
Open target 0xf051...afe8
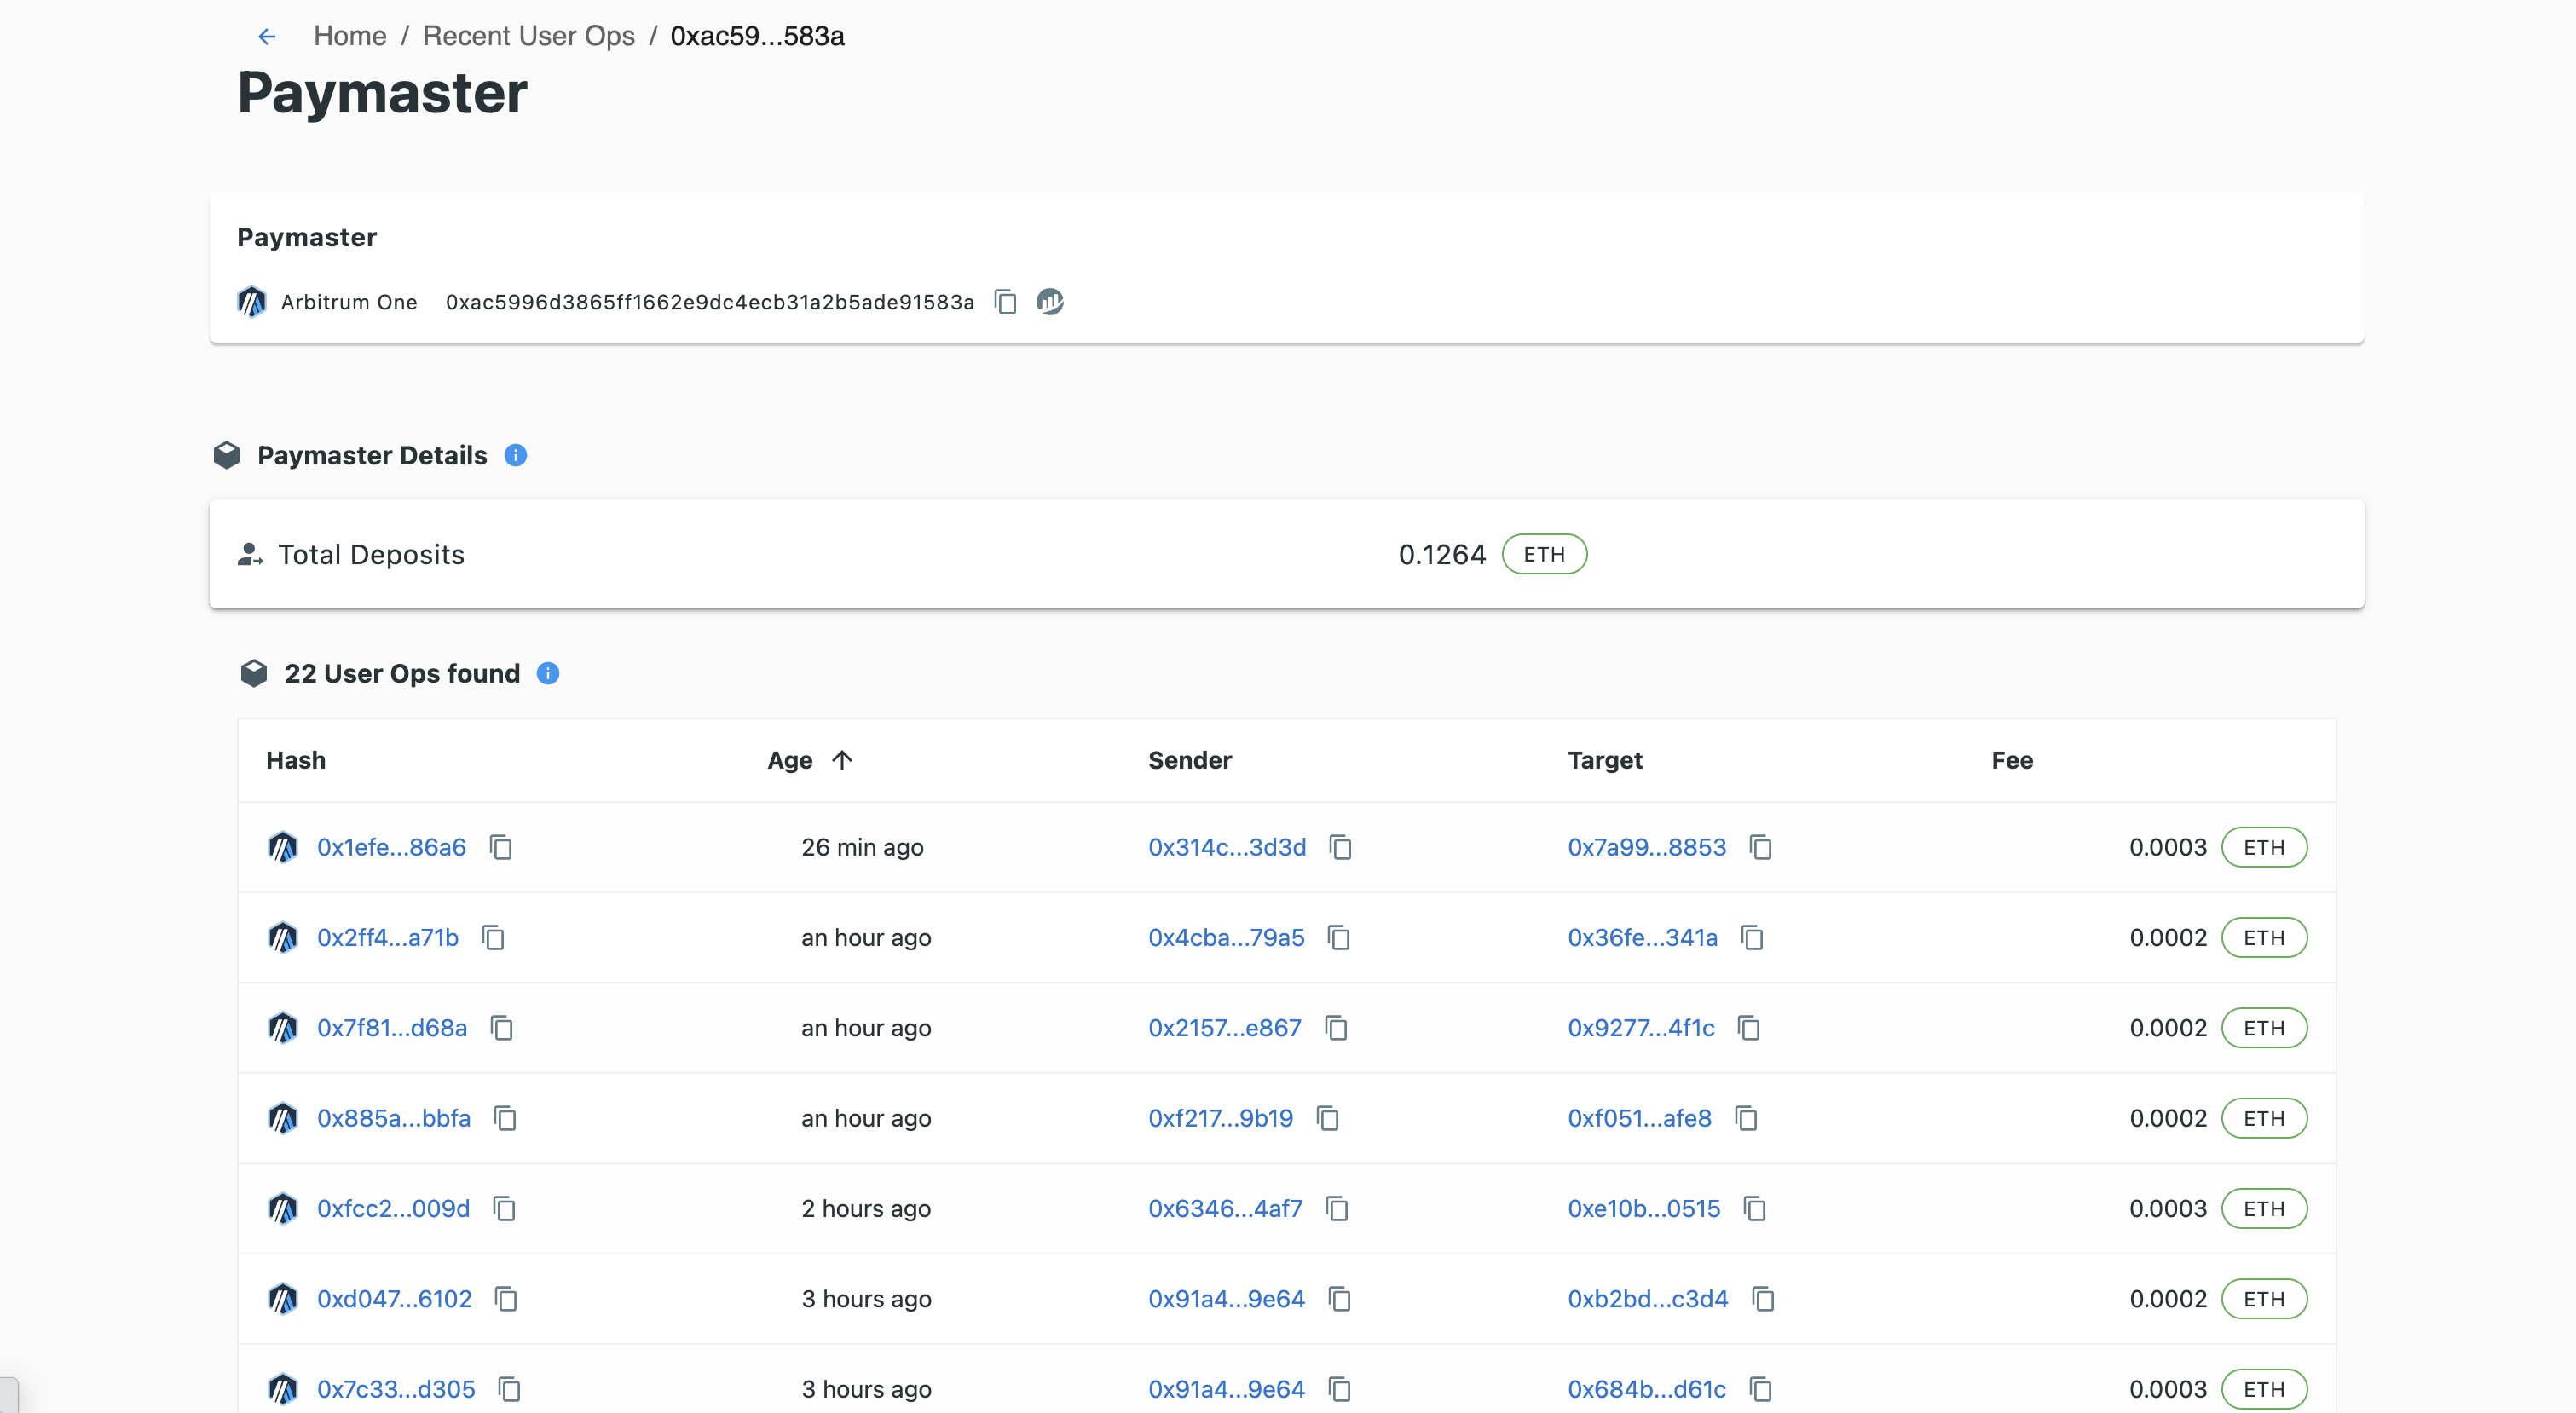coord(1640,1119)
